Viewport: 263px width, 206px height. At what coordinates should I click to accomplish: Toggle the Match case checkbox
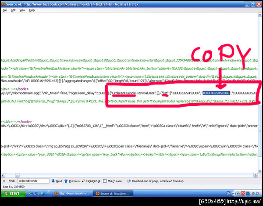pos(105,181)
